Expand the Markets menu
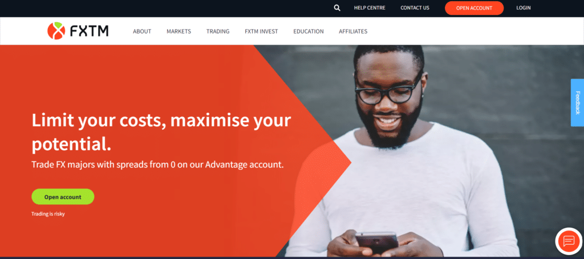This screenshot has width=584, height=259. [x=179, y=31]
